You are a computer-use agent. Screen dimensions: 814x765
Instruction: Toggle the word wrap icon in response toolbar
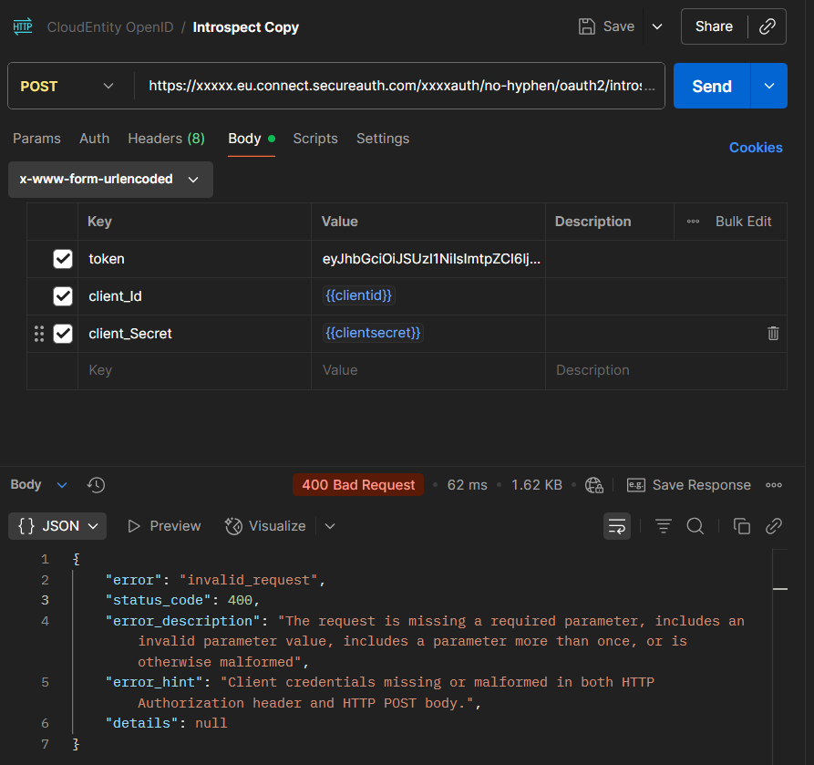(x=617, y=526)
